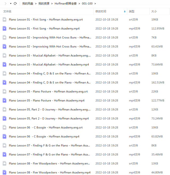170x175 pixels.
Task: Click the 22KB size value
Action: pyautogui.click(x=155, y=92)
